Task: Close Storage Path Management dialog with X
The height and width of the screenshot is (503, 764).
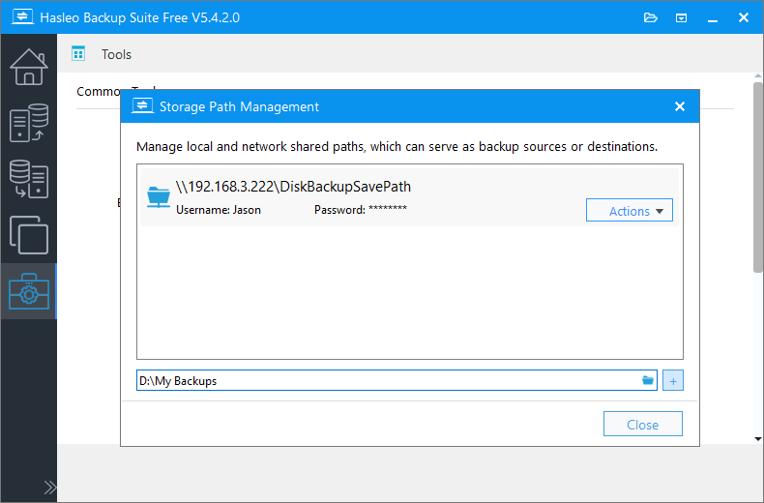Action: pos(680,106)
